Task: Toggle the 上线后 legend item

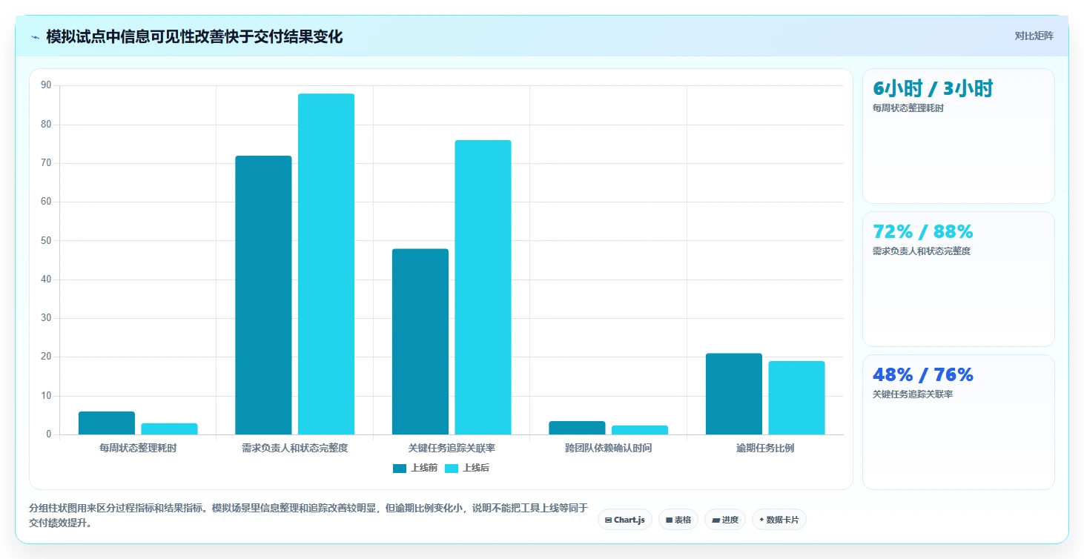Action: coord(466,468)
